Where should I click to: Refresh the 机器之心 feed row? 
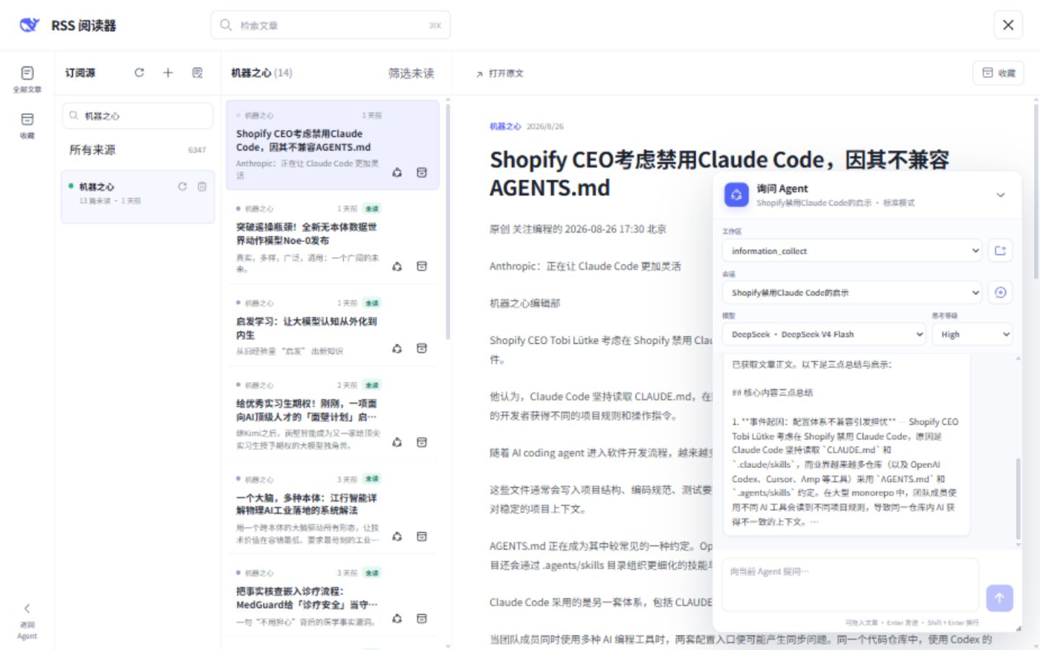(183, 186)
